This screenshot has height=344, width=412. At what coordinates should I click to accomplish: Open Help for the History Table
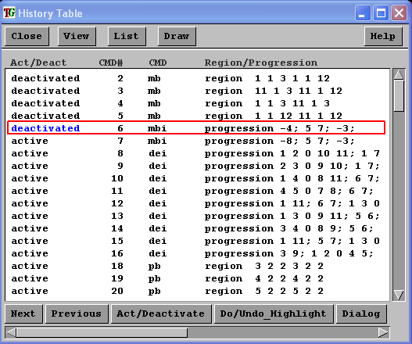tap(383, 36)
